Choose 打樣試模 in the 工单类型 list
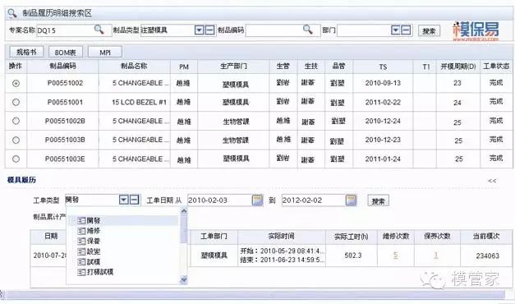 (x=95, y=272)
